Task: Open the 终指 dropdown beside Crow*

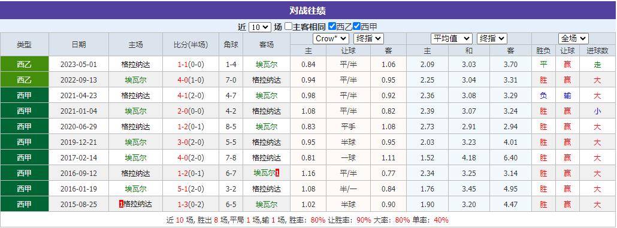Action: pos(368,38)
